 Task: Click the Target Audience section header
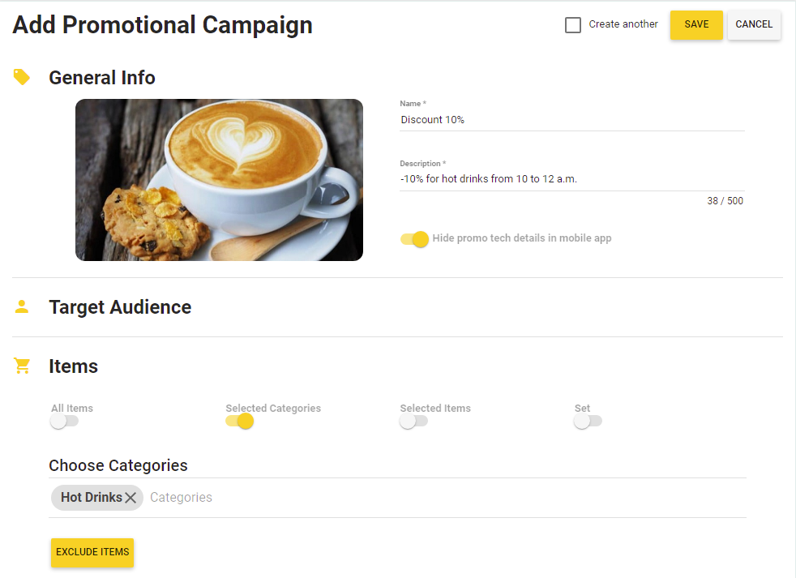point(120,306)
